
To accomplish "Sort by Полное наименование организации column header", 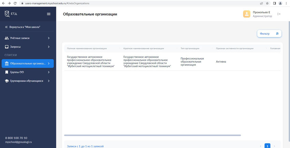I will pos(87,48).
